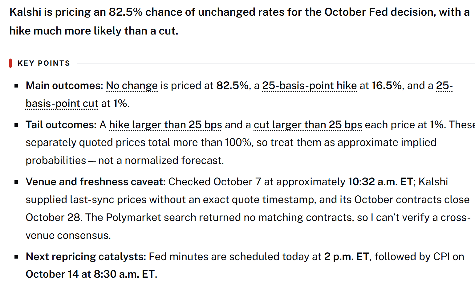Click the bold "Tail outcomes:" label

(61, 125)
